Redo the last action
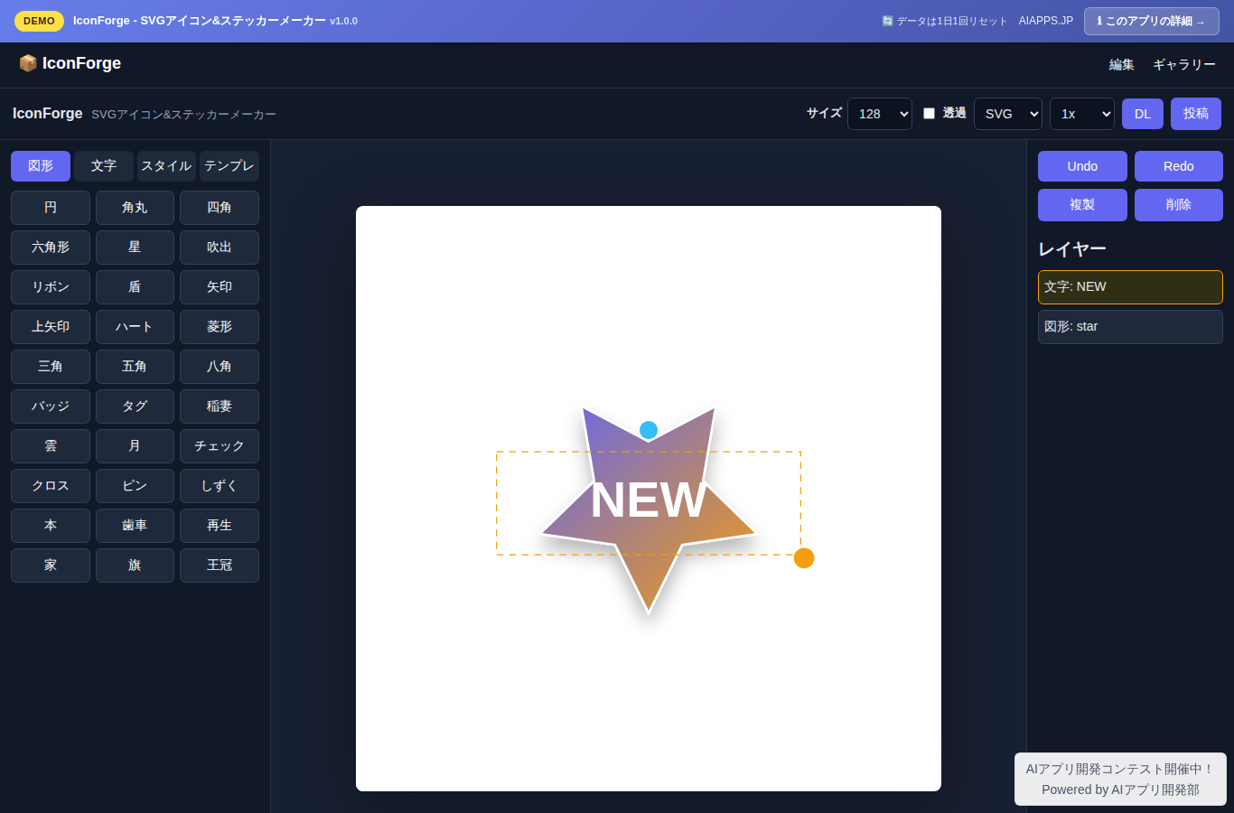Image resolution: width=1234 pixels, height=813 pixels. pos(1179,166)
